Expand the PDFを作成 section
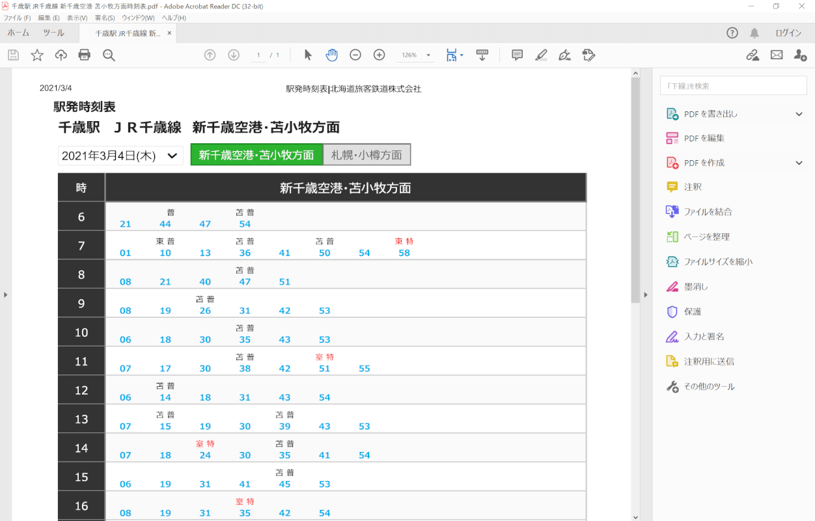 (x=799, y=163)
